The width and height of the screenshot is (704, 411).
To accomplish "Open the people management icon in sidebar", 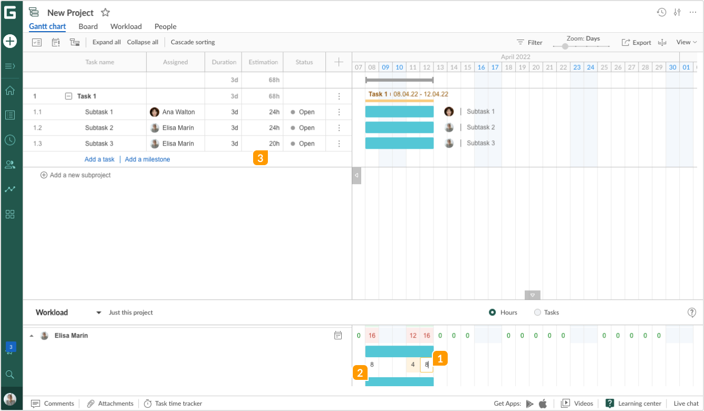I will point(10,164).
